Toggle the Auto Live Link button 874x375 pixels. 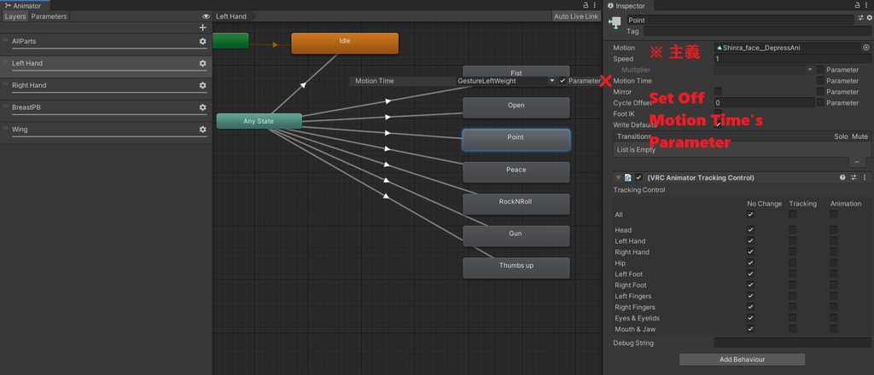pos(576,17)
